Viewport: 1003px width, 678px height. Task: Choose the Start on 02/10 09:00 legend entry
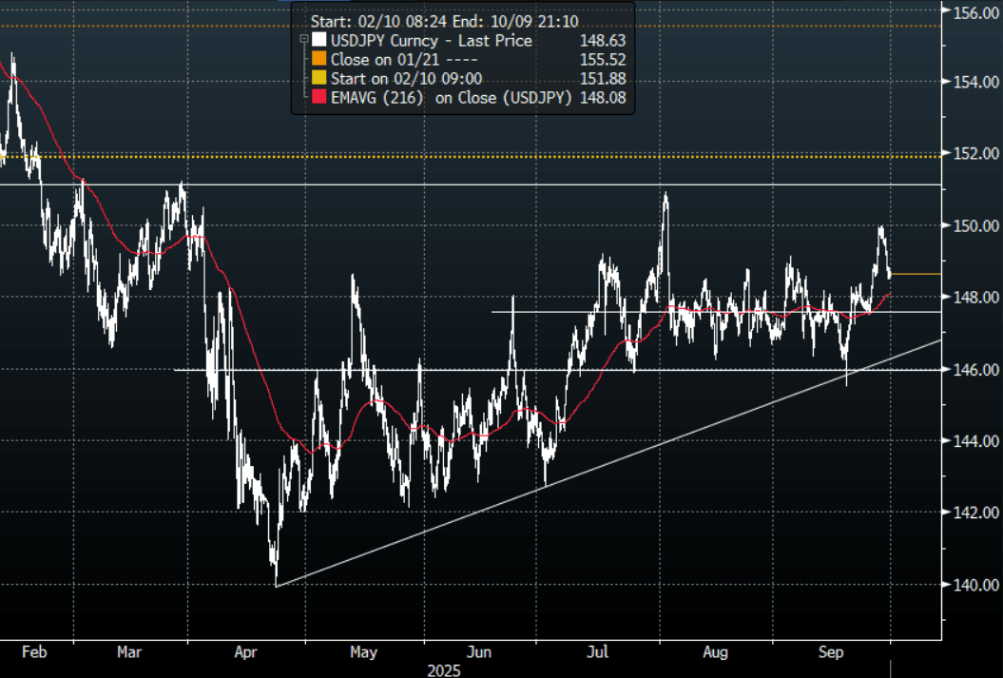pyautogui.click(x=406, y=78)
